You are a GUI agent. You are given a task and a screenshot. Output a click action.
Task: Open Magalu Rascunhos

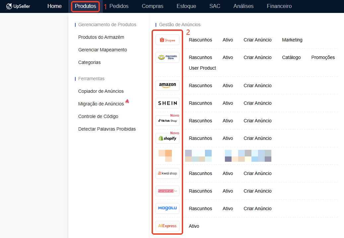point(200,208)
